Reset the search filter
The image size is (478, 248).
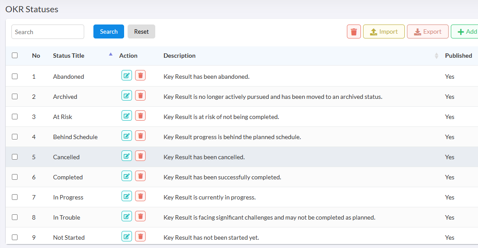tap(141, 31)
